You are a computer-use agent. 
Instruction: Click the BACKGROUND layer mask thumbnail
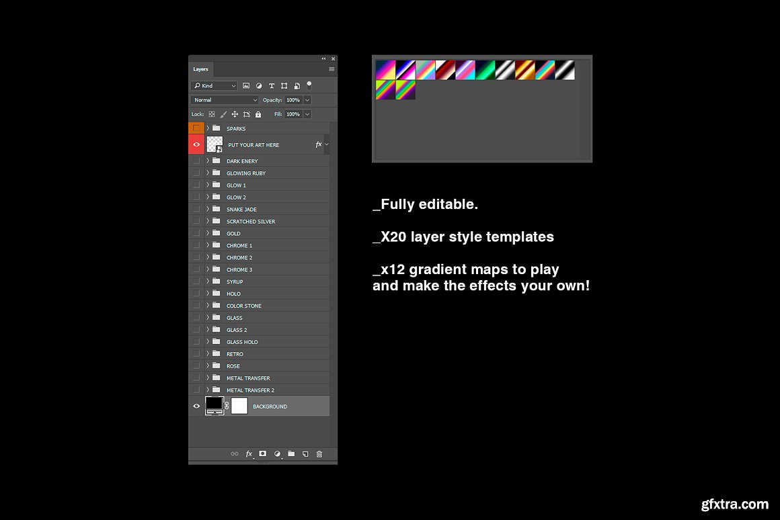(239, 406)
